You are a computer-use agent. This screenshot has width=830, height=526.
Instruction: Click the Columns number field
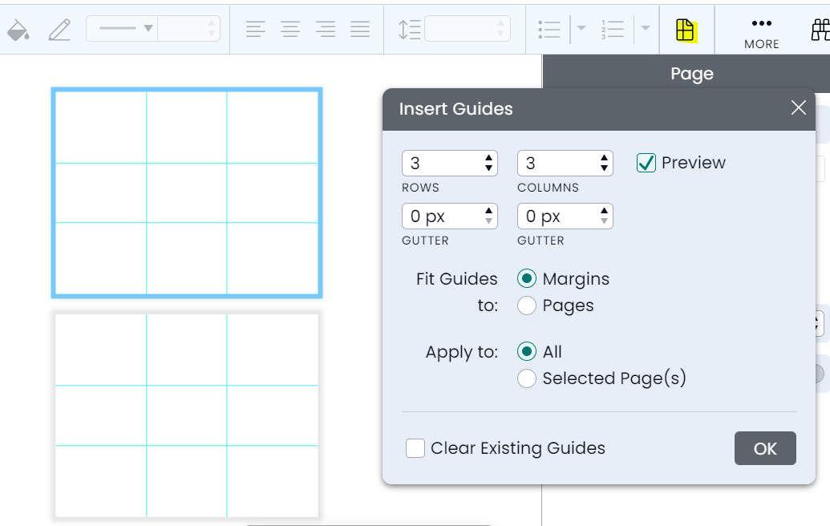565,163
